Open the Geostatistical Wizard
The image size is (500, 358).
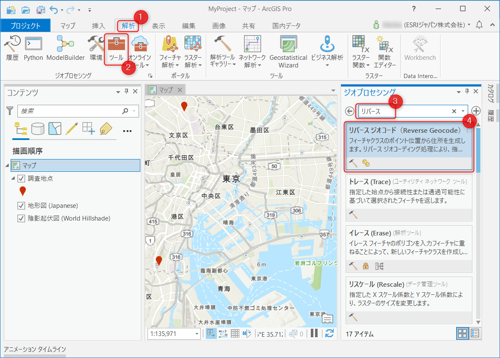click(x=288, y=52)
